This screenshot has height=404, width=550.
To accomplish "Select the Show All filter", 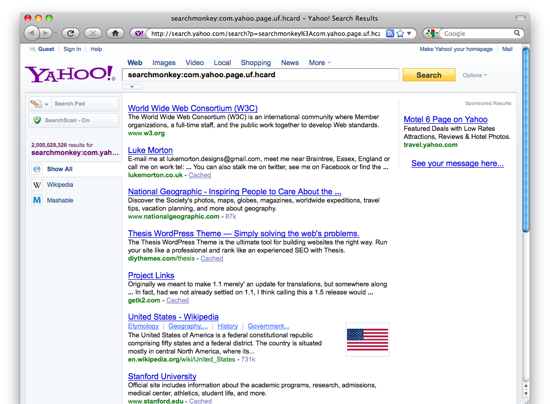I will coord(60,169).
